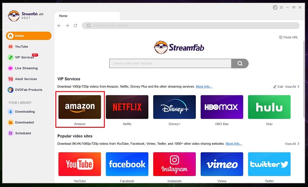308x187 pixels.
Task: Select Downloading in library
Action: coord(24,111)
